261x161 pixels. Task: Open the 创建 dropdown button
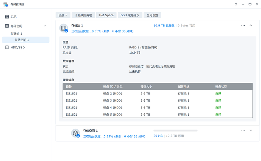click(x=63, y=15)
